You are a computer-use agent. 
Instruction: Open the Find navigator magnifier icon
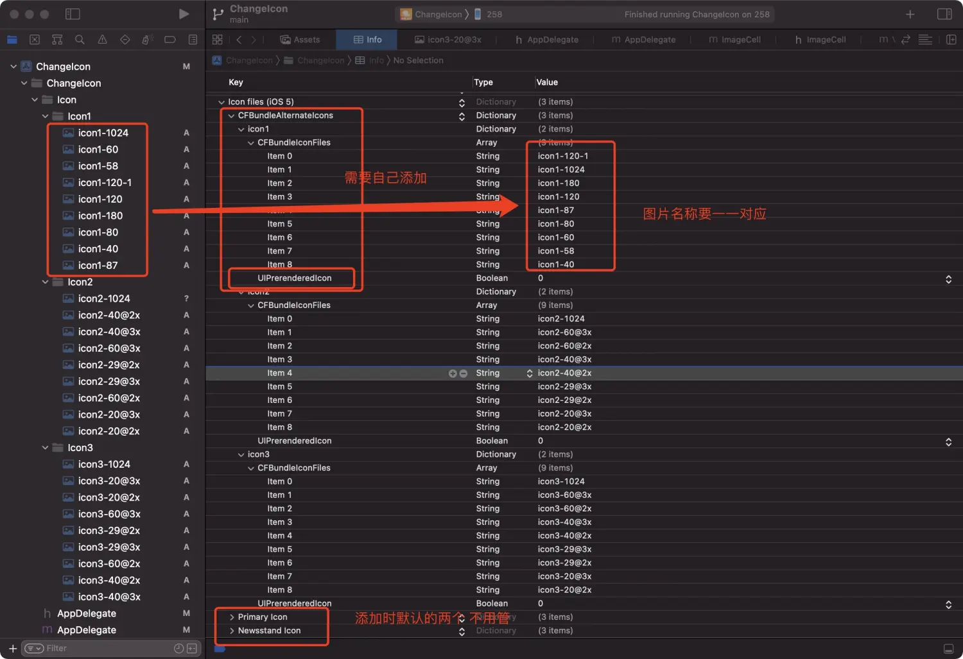[80, 40]
